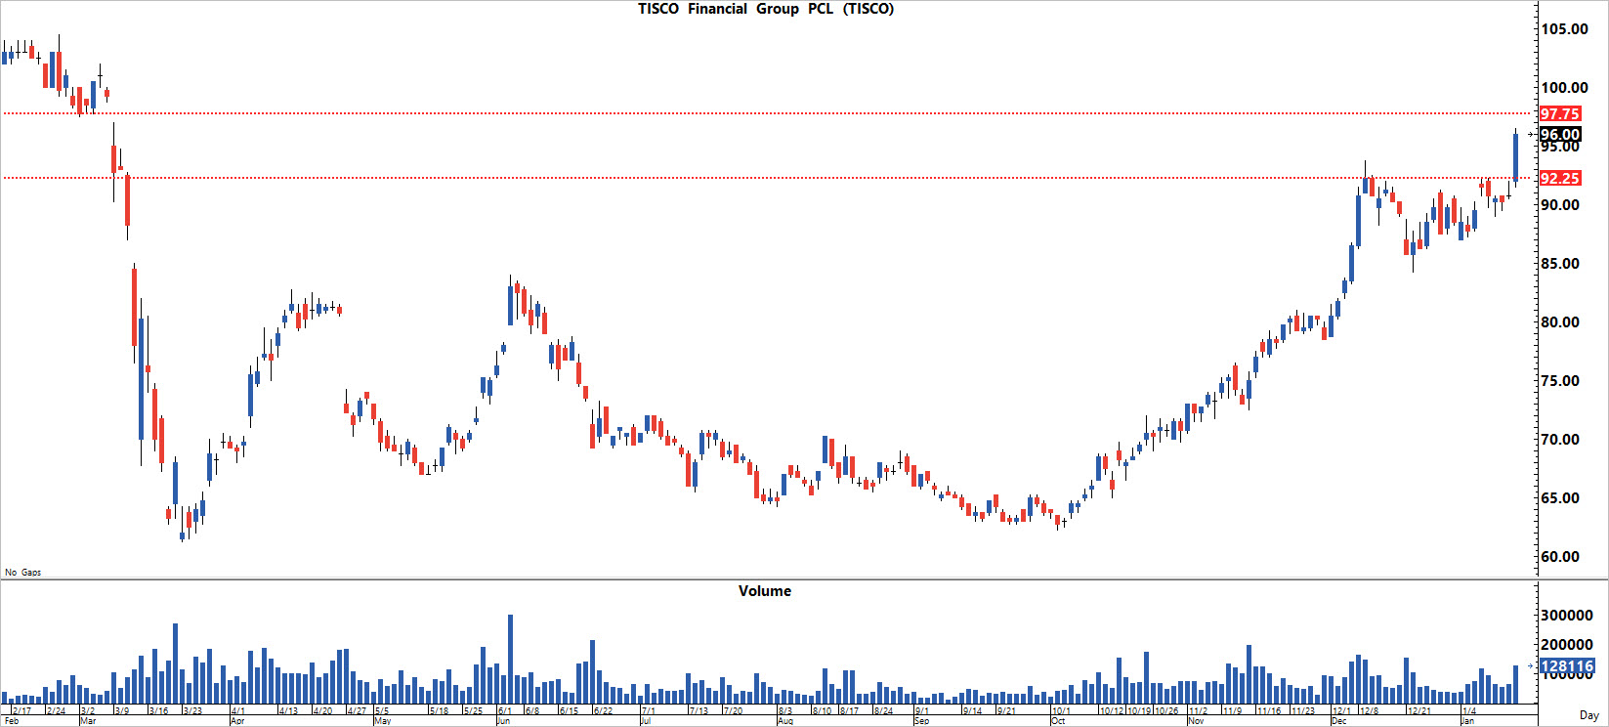This screenshot has height=727, width=1609.
Task: Click the TISCO Financial Group PCL chart title
Action: click(766, 9)
